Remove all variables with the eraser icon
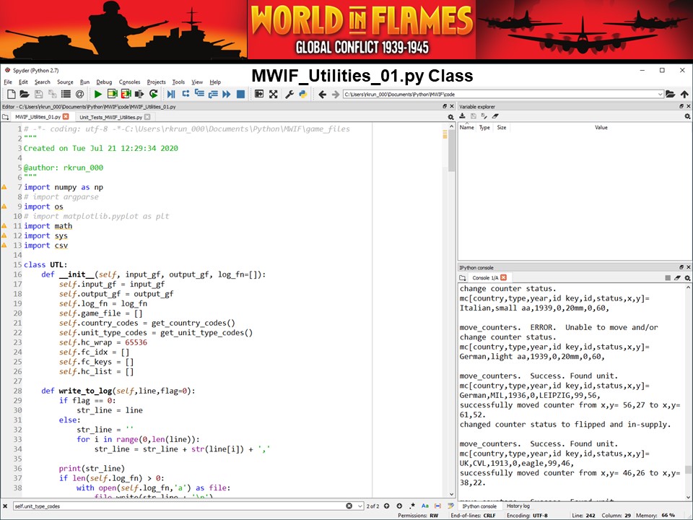693x520 pixels. [x=495, y=116]
